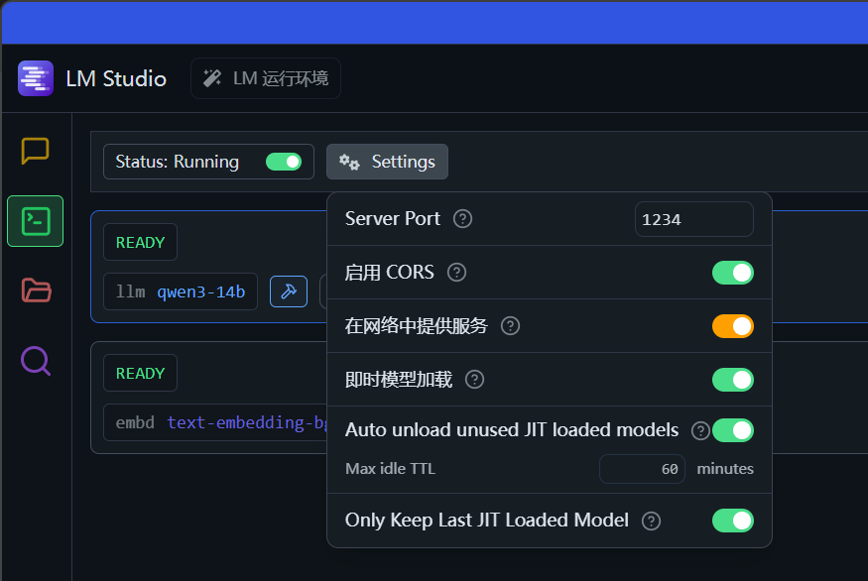Click the help icon next to 在网络中提供服务
Screen dimensions: 868x581
pos(511,326)
